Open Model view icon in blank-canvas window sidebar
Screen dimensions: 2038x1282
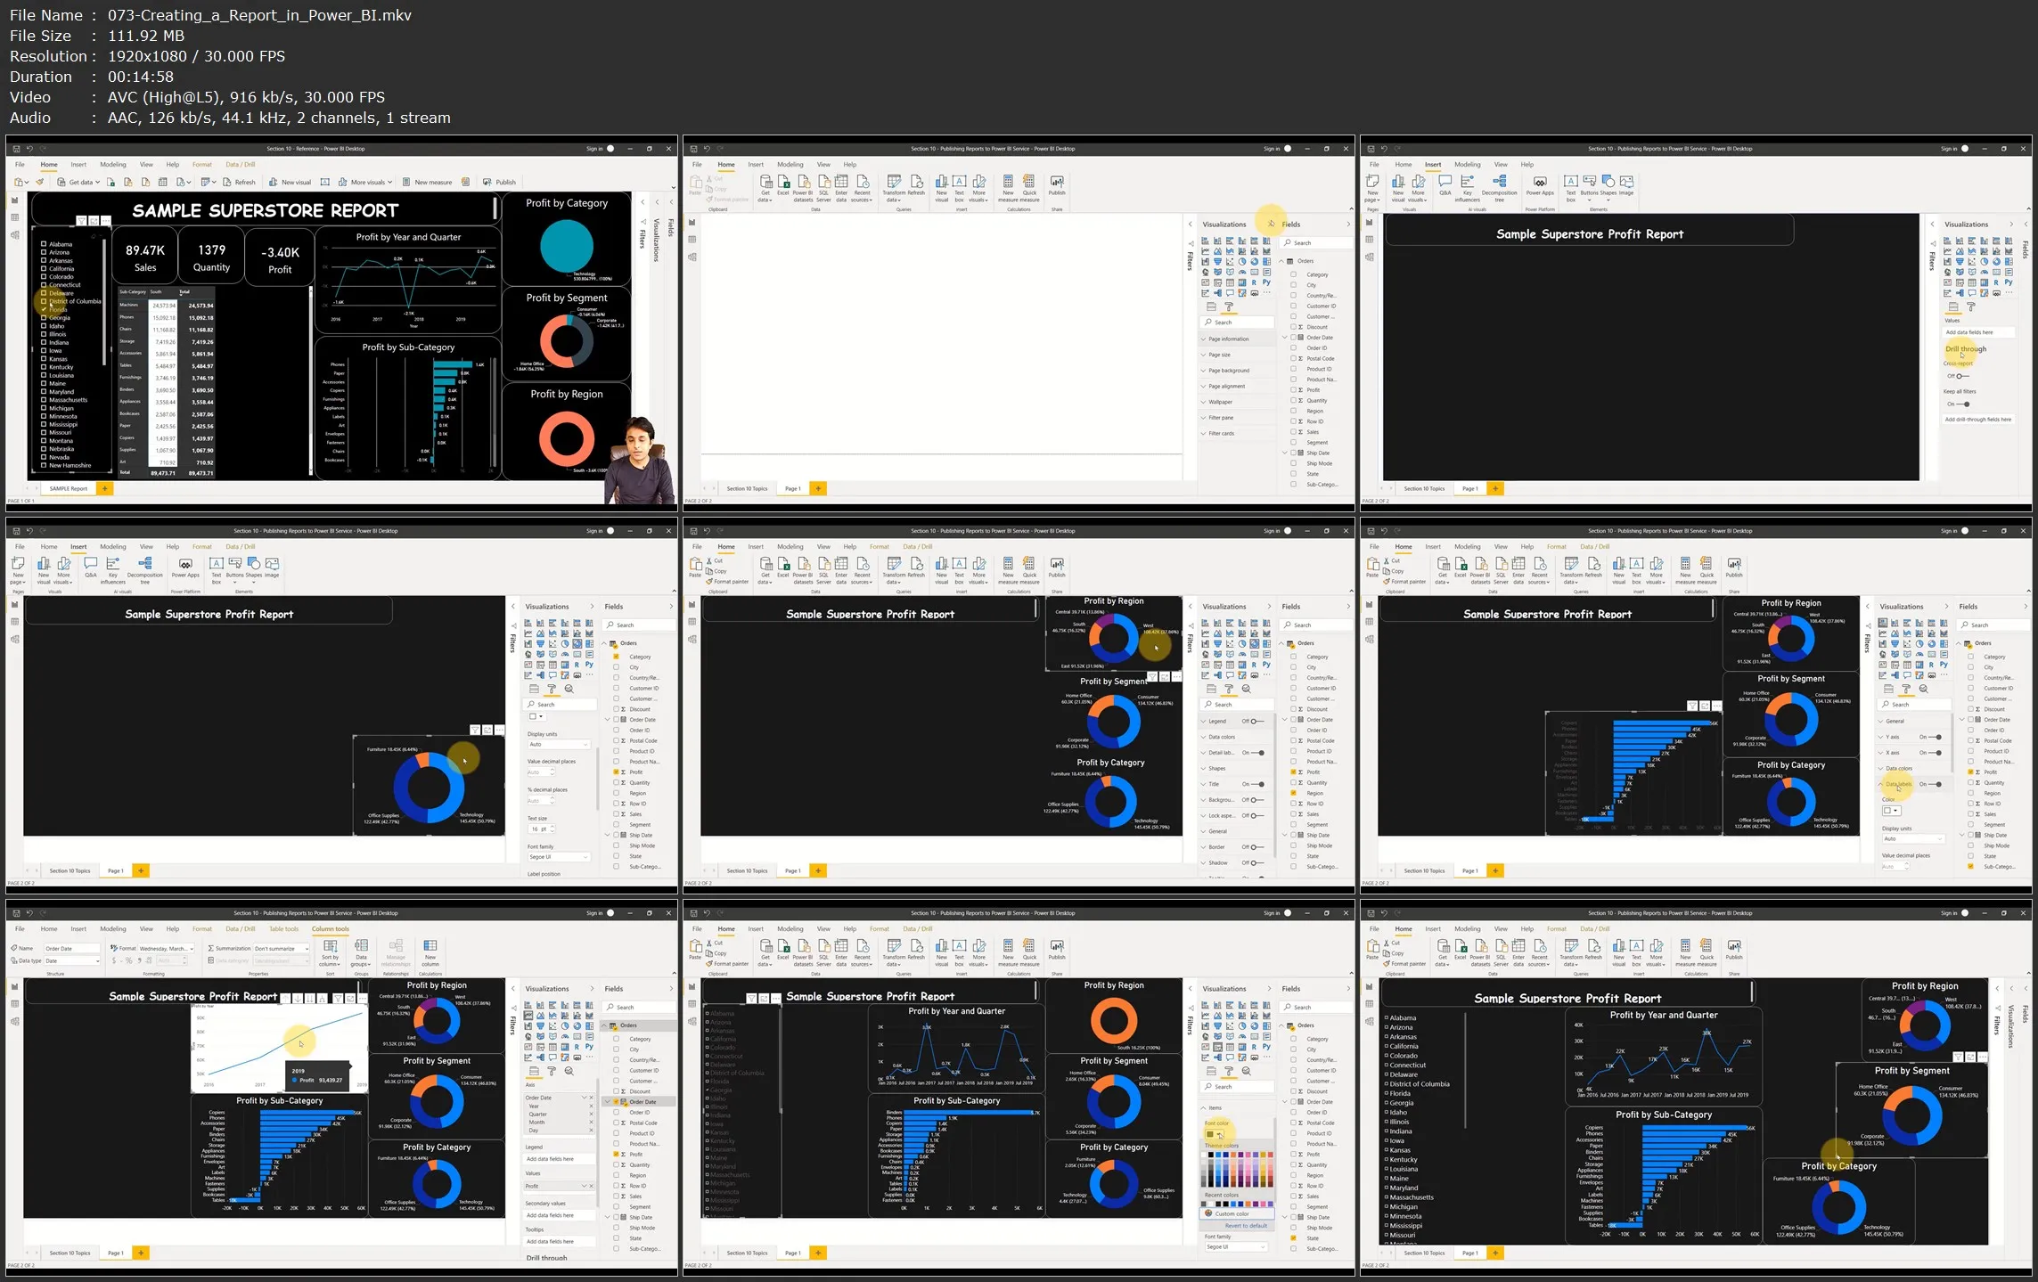[692, 257]
